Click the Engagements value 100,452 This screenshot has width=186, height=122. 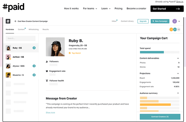coord(176,82)
